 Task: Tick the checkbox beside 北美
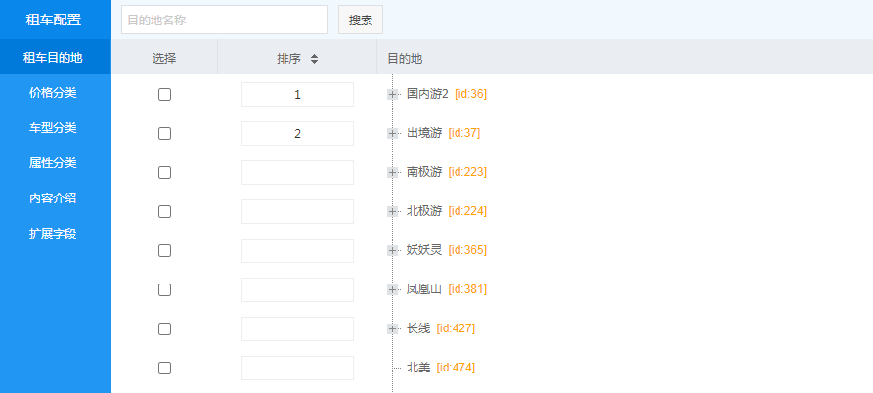164,368
